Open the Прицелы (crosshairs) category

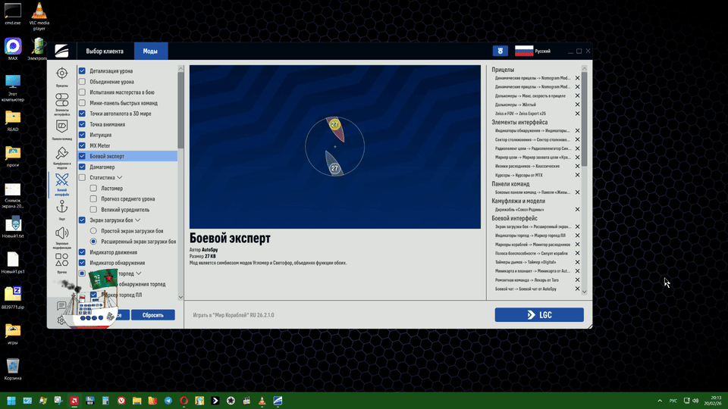click(x=61, y=76)
